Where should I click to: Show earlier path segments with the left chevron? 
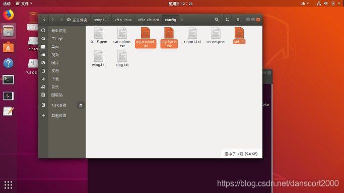(x=61, y=20)
